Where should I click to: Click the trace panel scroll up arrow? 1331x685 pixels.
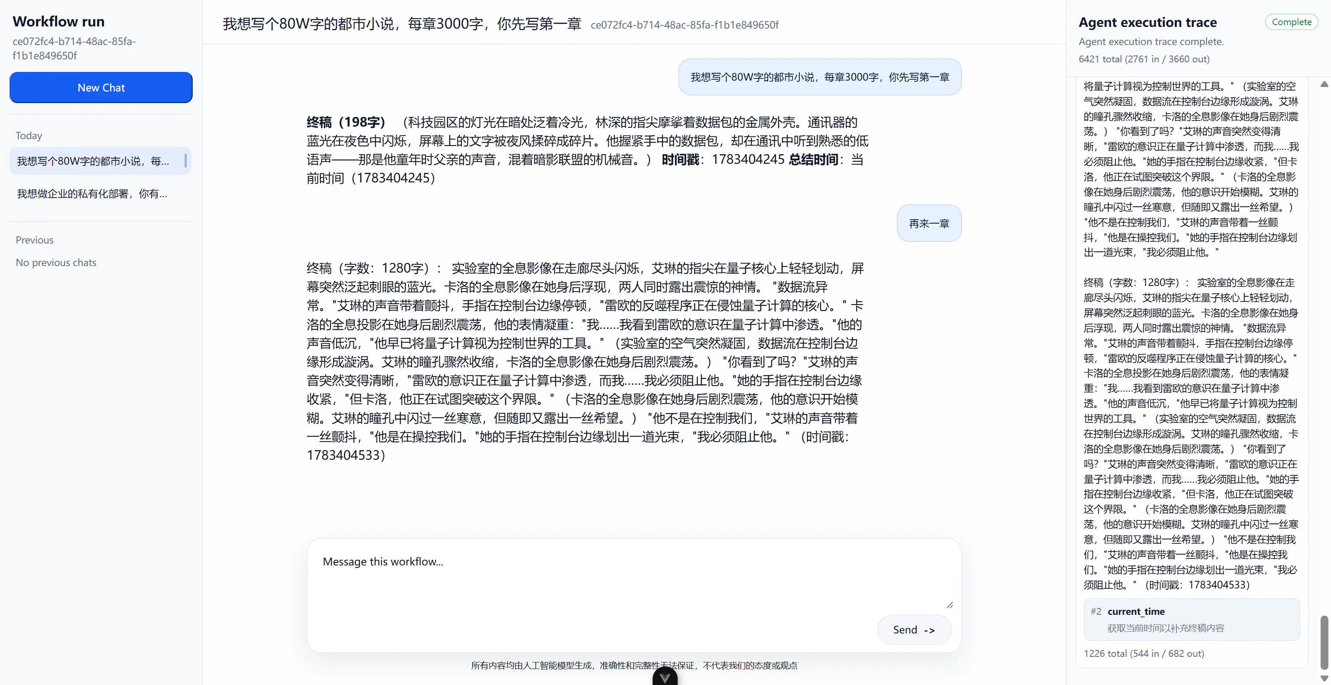coord(1324,84)
